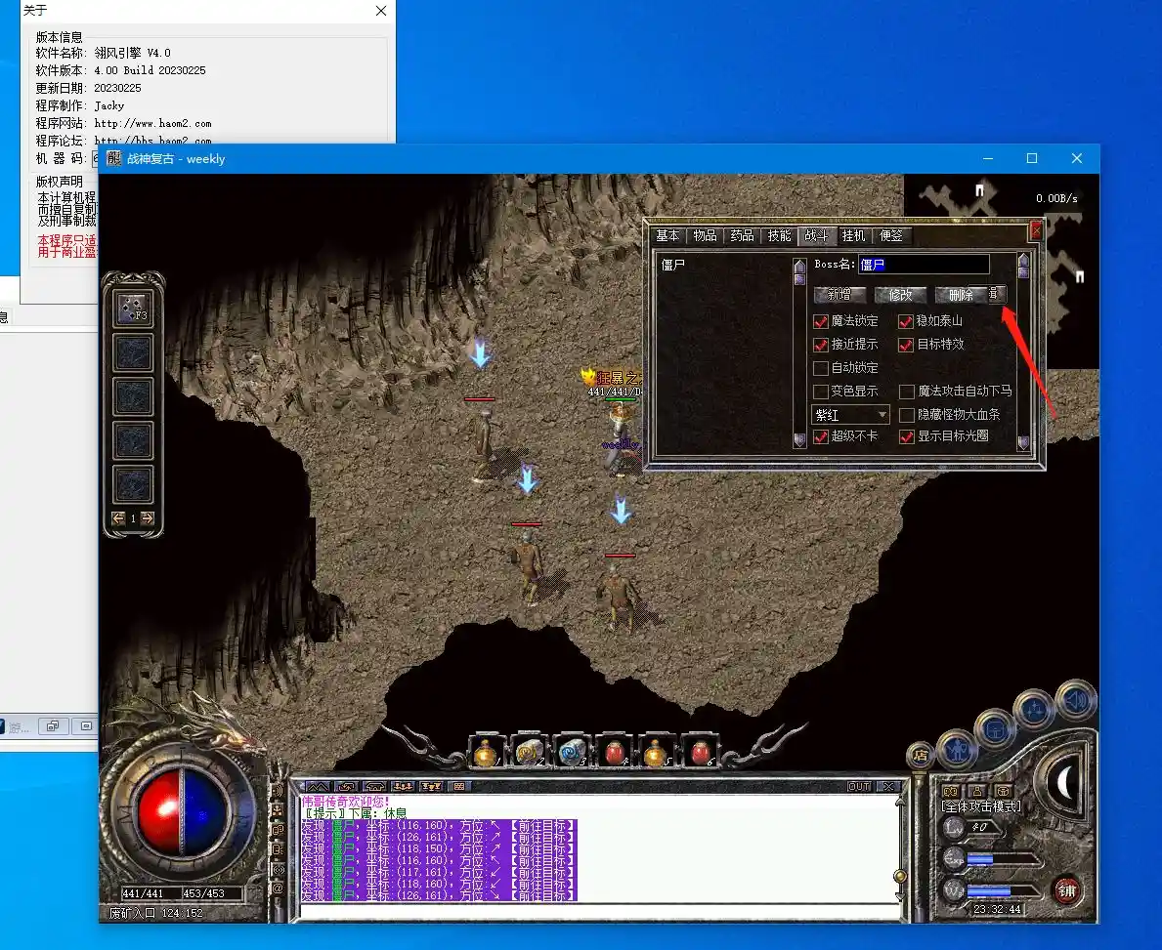
Task: Select the 战斗 tab
Action: pos(816,235)
